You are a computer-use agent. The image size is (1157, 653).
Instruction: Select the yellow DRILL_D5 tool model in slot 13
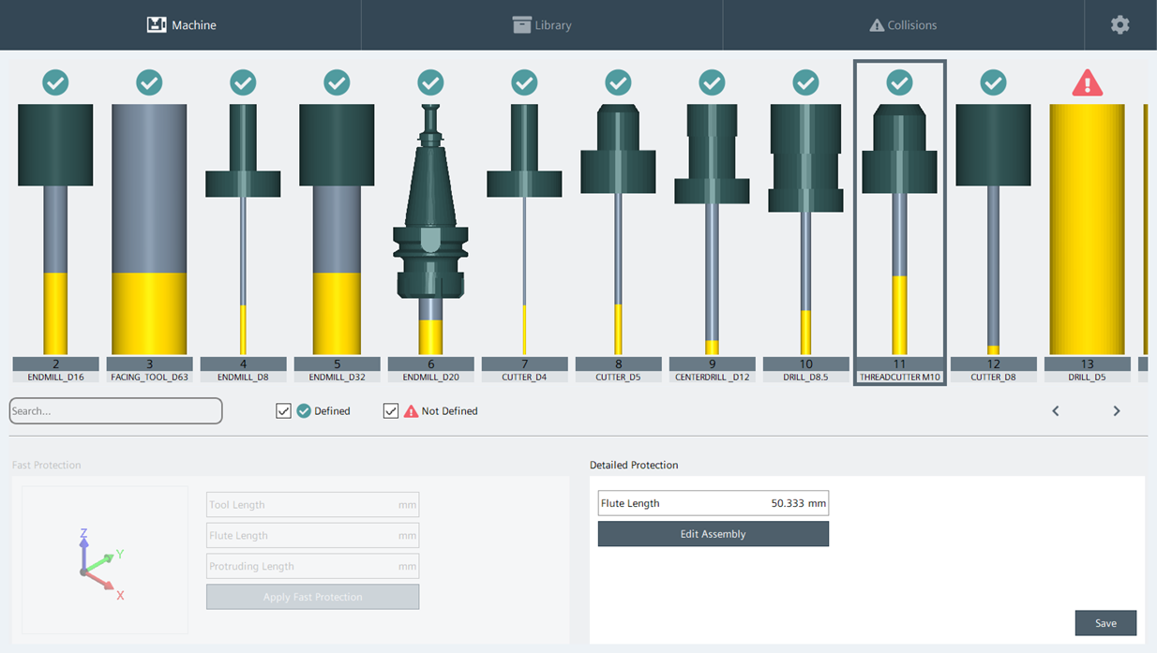click(1087, 229)
